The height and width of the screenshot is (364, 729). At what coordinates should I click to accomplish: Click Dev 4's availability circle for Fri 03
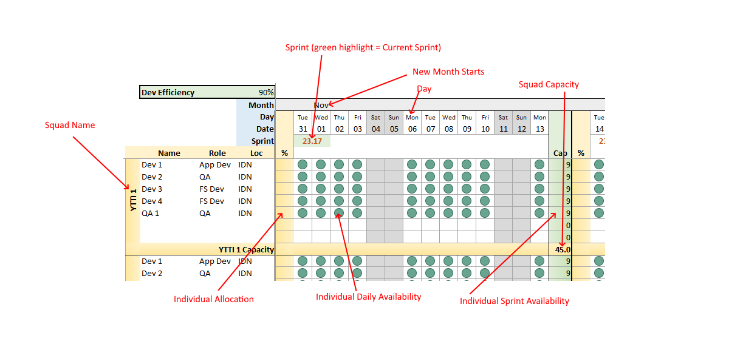pos(357,201)
